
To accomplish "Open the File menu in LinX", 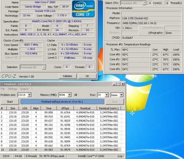I will point(3,89).
